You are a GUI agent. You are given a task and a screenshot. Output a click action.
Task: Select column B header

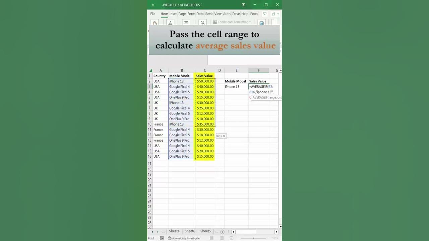click(x=182, y=70)
